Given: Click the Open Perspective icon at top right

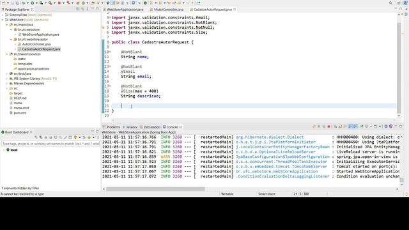Looking at the screenshot, I should tap(399, 3).
